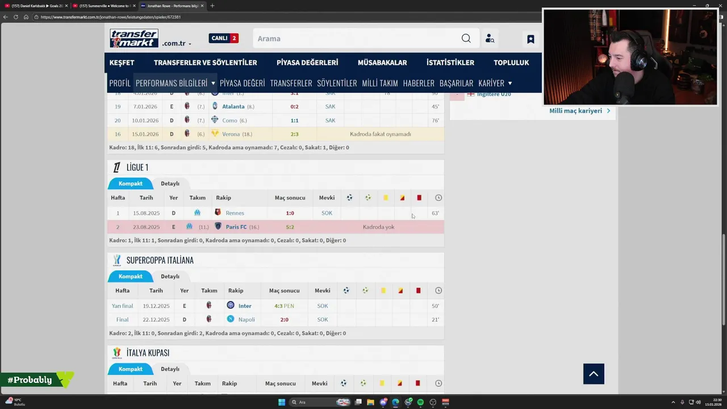Open the Yarı final round link
727x409 pixels.
[122, 306]
